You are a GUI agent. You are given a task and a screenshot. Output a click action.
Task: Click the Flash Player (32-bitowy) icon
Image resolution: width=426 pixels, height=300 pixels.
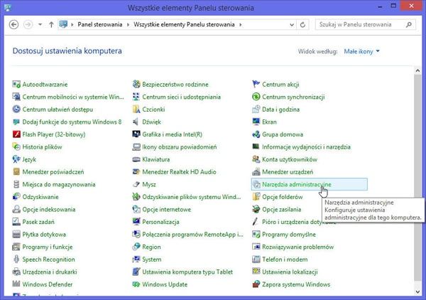(16, 134)
